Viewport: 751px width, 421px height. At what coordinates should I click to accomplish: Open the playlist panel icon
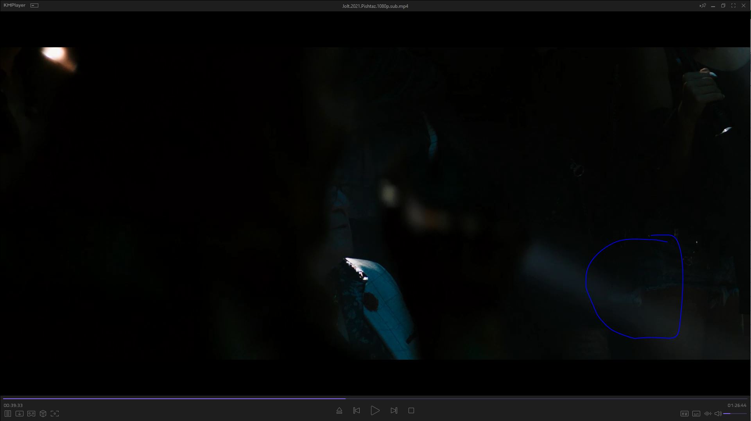(x=7, y=414)
